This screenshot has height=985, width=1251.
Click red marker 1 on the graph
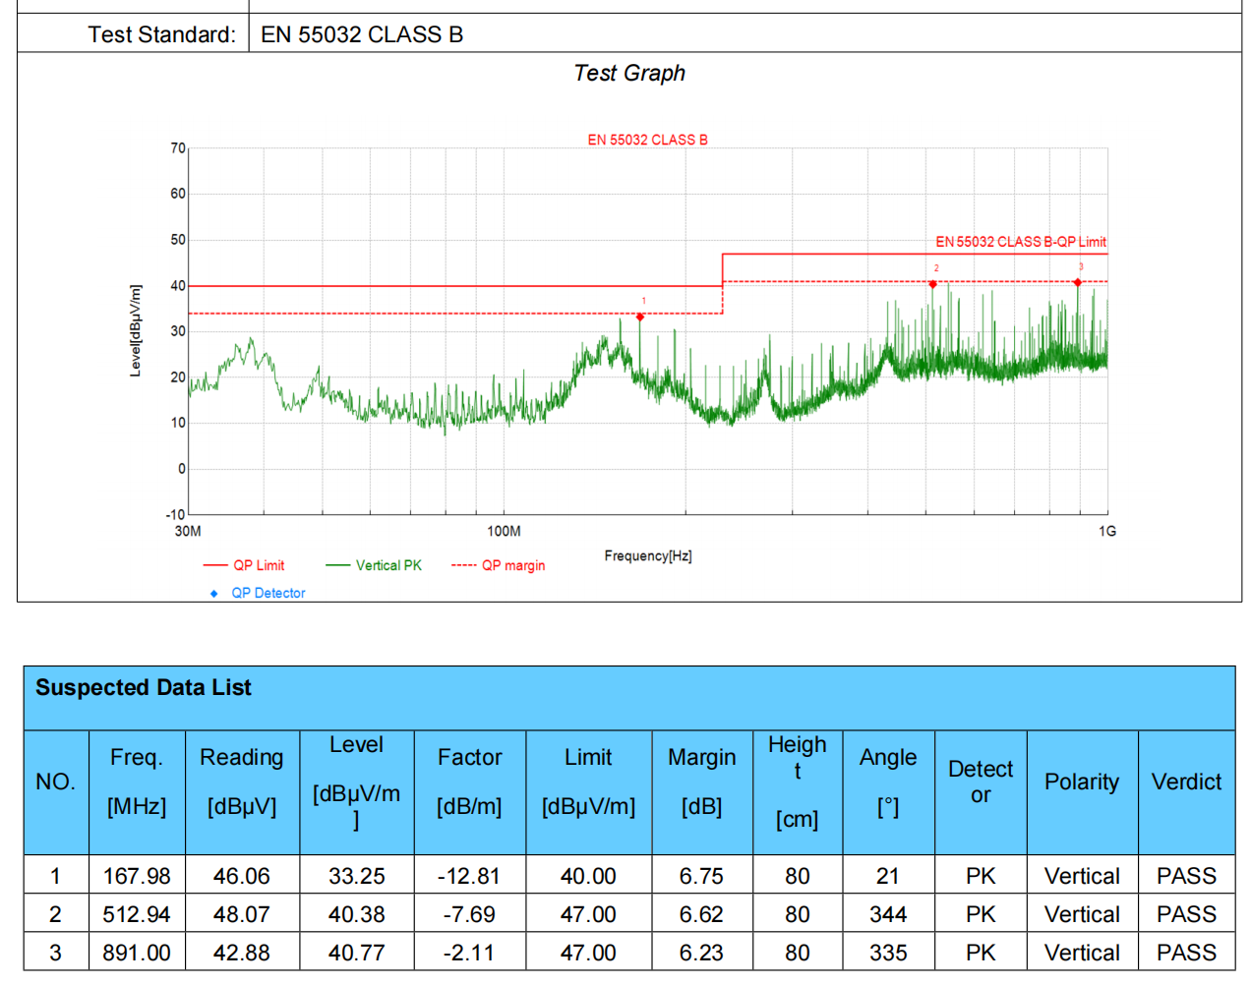coord(640,317)
